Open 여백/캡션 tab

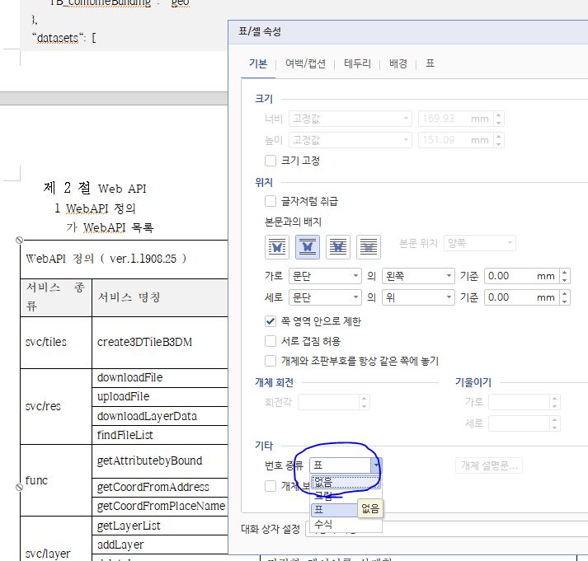pos(305,63)
